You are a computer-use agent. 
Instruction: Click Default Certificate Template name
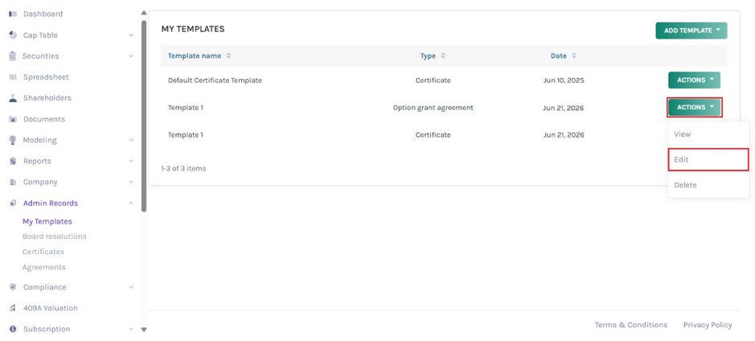[x=215, y=80]
